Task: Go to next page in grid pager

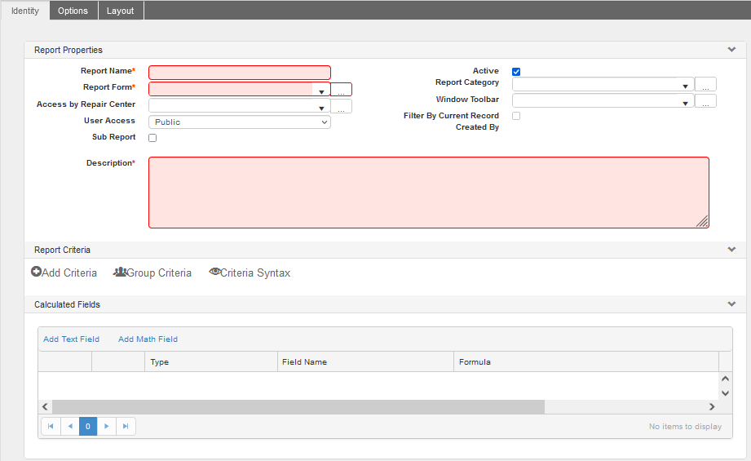Action: click(x=107, y=426)
